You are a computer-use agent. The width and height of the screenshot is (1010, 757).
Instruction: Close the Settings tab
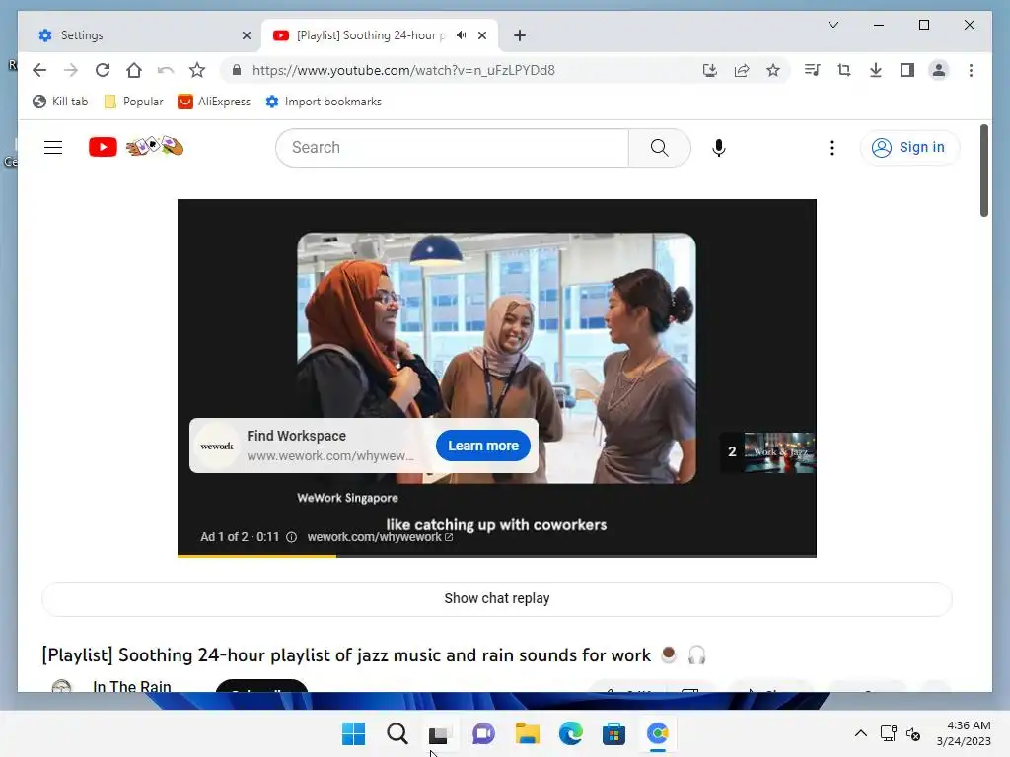[246, 35]
